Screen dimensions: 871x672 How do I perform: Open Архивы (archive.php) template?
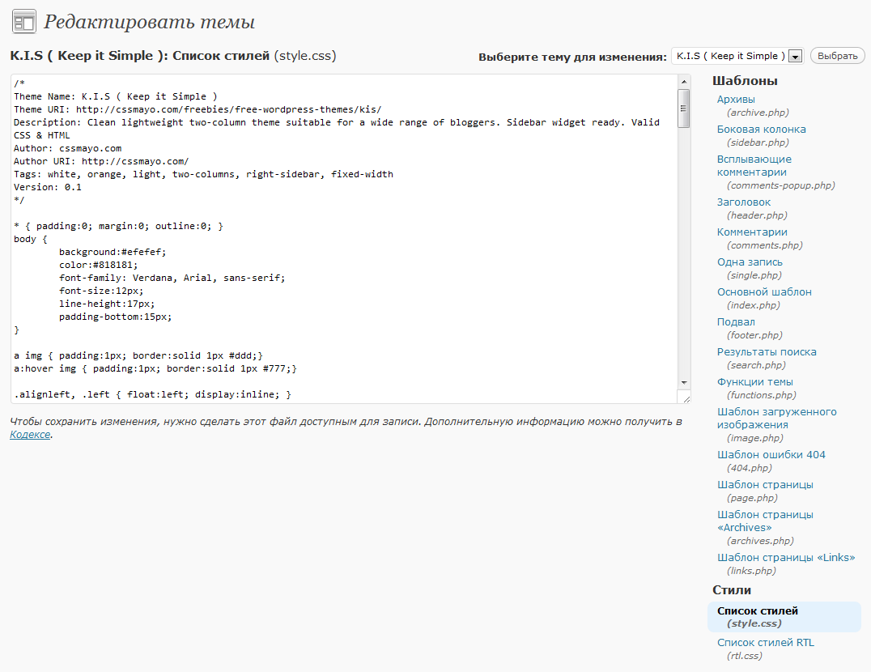[736, 100]
